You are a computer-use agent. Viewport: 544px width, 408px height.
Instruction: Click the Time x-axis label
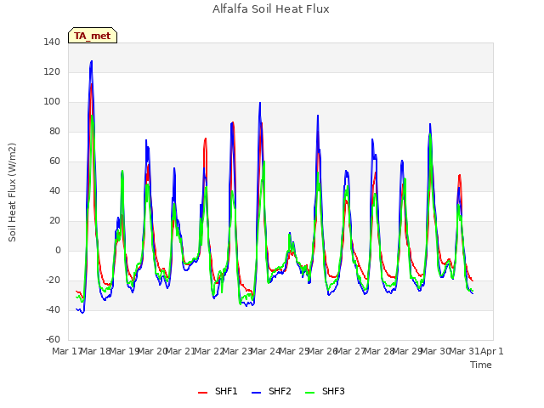[x=481, y=365]
